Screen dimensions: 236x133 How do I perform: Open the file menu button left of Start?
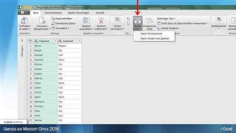point(24,13)
